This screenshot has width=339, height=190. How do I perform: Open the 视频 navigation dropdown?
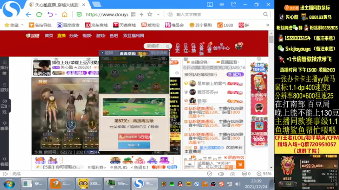[87, 35]
